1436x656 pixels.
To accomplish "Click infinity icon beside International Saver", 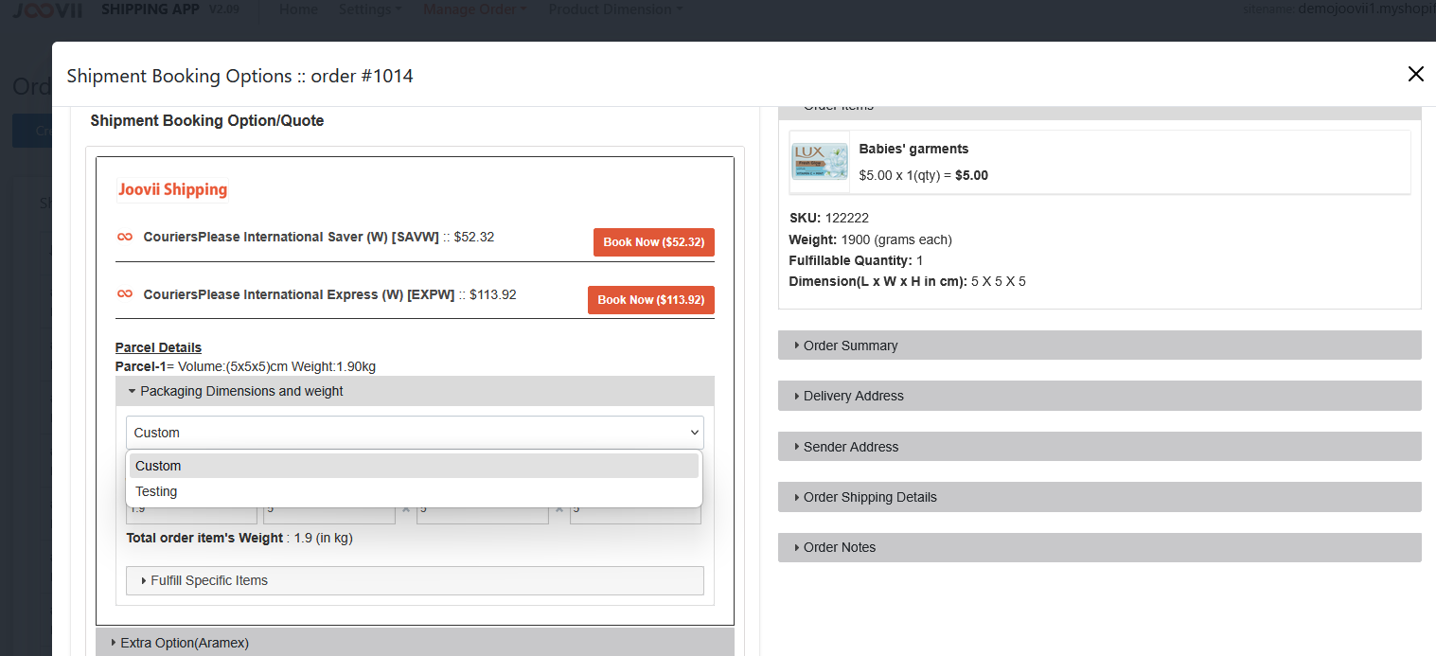I will 125,237.
